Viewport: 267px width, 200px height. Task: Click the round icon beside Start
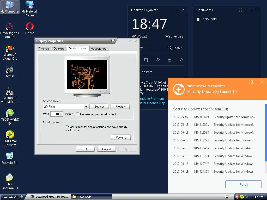[22, 197]
